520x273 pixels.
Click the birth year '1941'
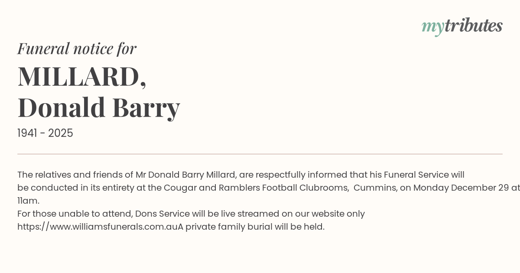point(26,133)
